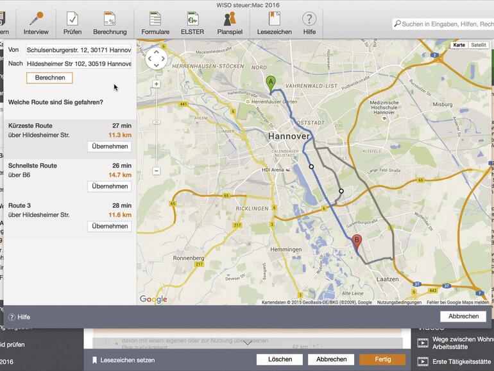Image resolution: width=494 pixels, height=371 pixels.
Task: Click the Ronnenberg label on map
Action: coord(189,258)
